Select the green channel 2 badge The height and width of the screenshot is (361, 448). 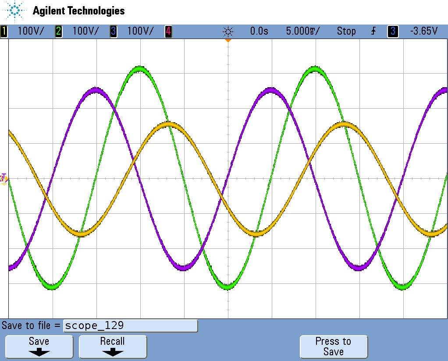(58, 32)
